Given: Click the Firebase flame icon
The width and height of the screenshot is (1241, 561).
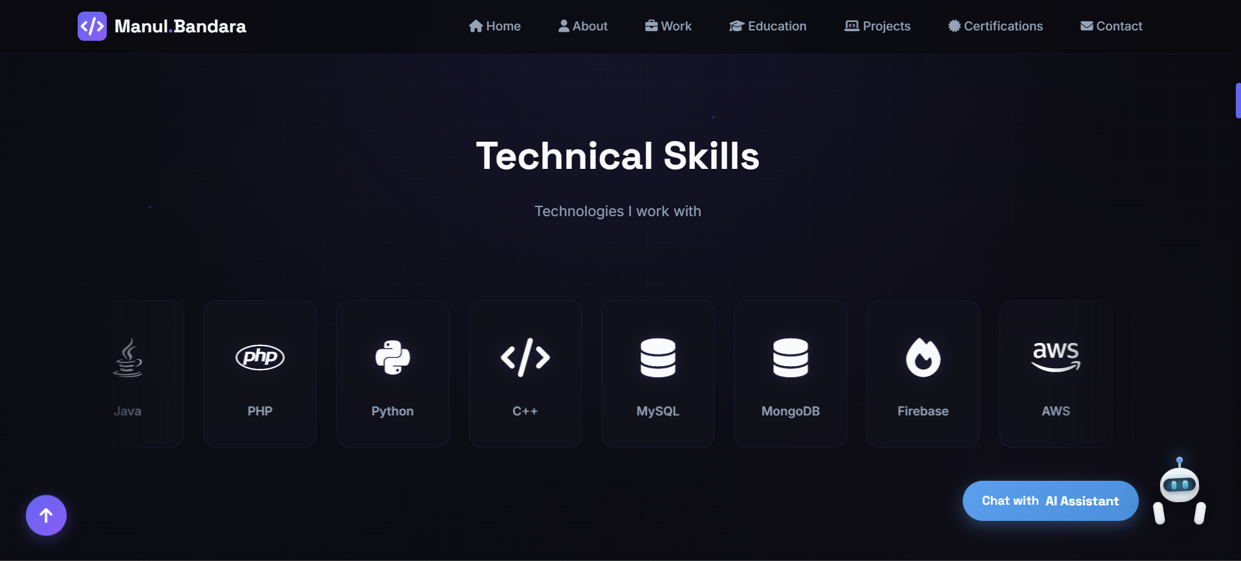Looking at the screenshot, I should point(923,357).
